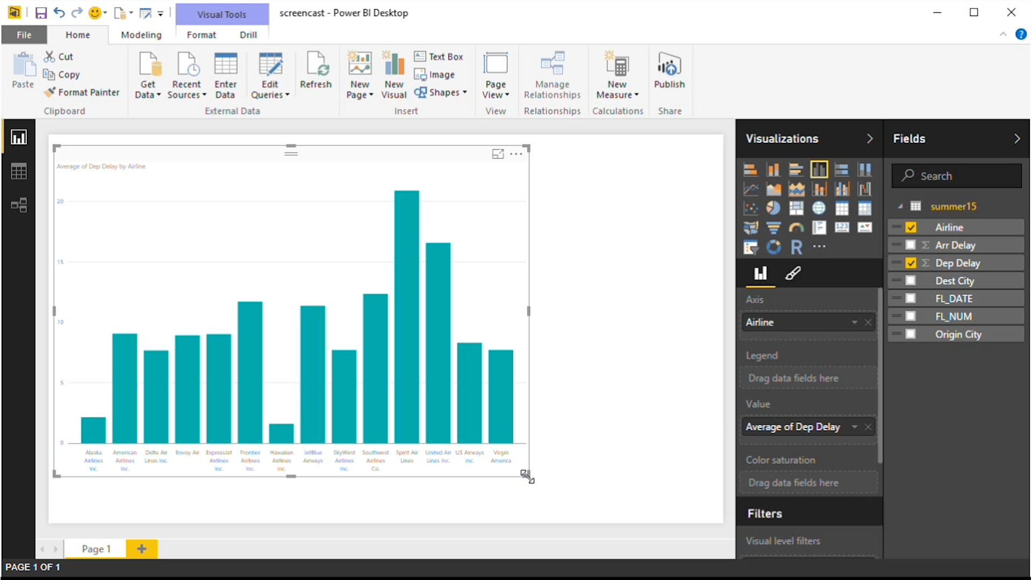Open the Airline axis field dropdown
This screenshot has height=580, width=1032.
tap(854, 322)
